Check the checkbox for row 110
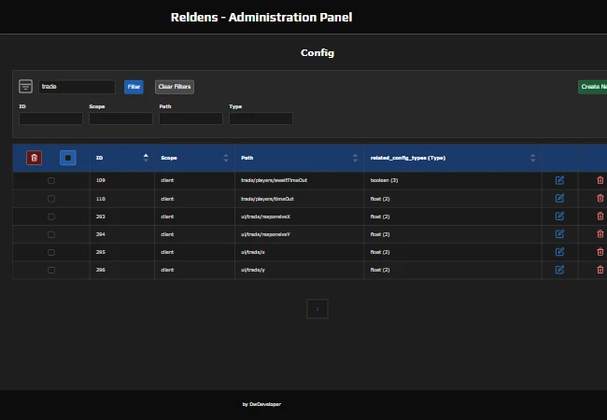The width and height of the screenshot is (607, 420). coord(51,199)
